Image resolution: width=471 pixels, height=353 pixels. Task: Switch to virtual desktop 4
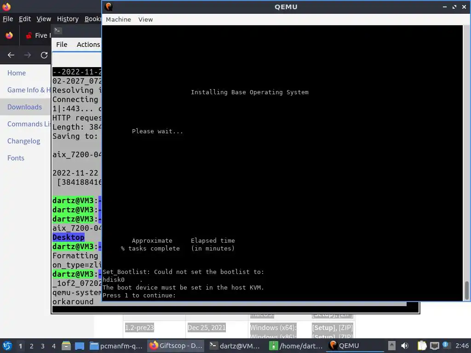pos(54,346)
